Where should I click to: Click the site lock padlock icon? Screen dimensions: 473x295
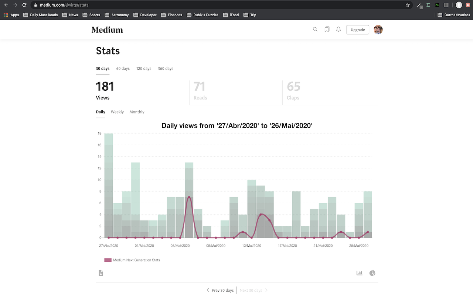(35, 5)
